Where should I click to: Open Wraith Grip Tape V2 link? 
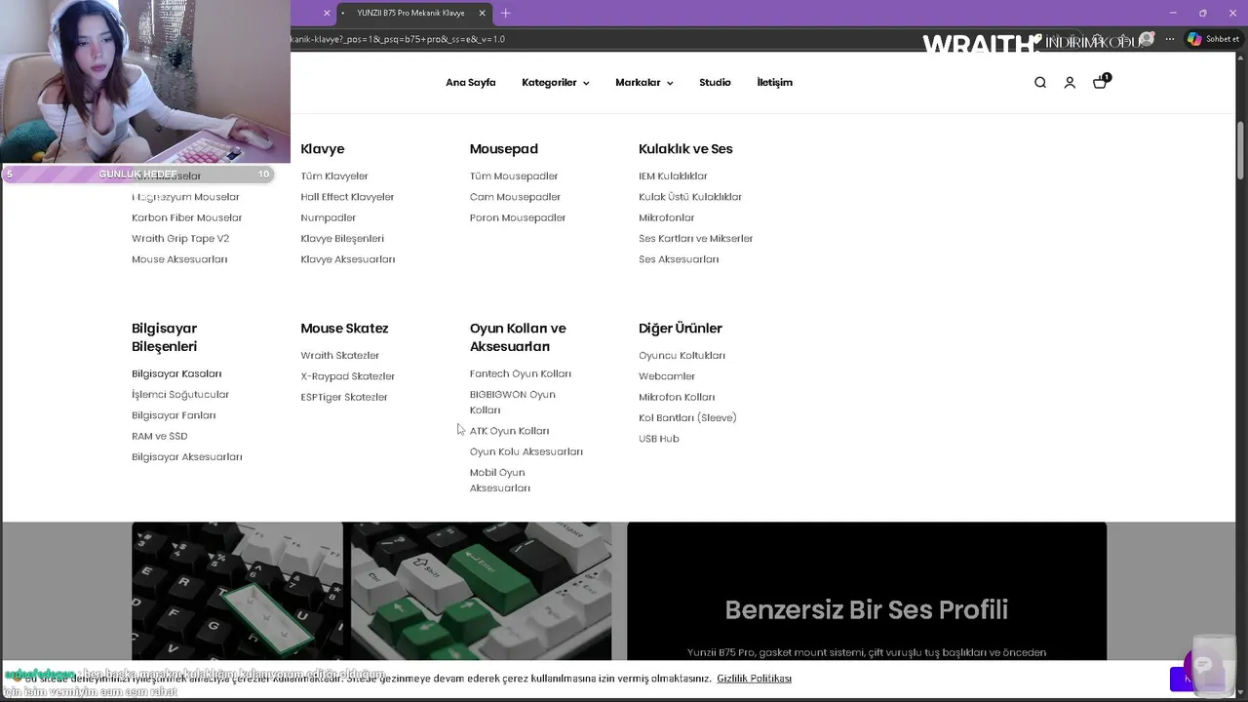pos(180,239)
